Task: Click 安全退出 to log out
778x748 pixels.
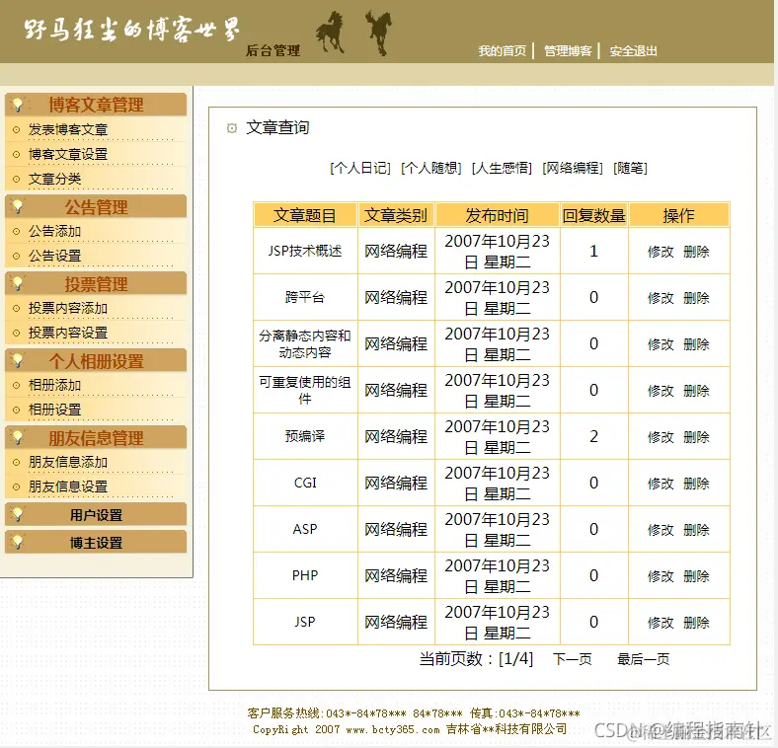Action: (x=633, y=51)
